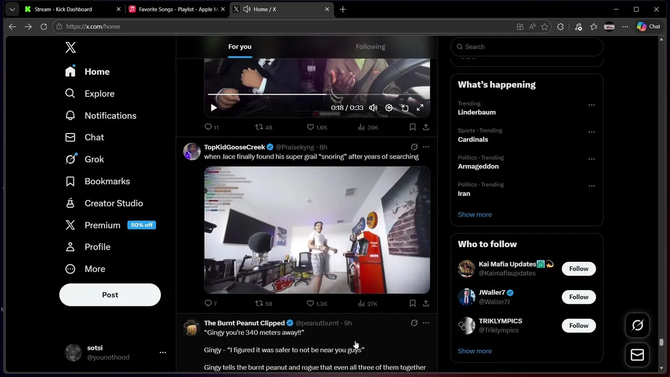Follow TRIKLYMPICS
Image resolution: width=670 pixels, height=377 pixels.
(x=579, y=326)
